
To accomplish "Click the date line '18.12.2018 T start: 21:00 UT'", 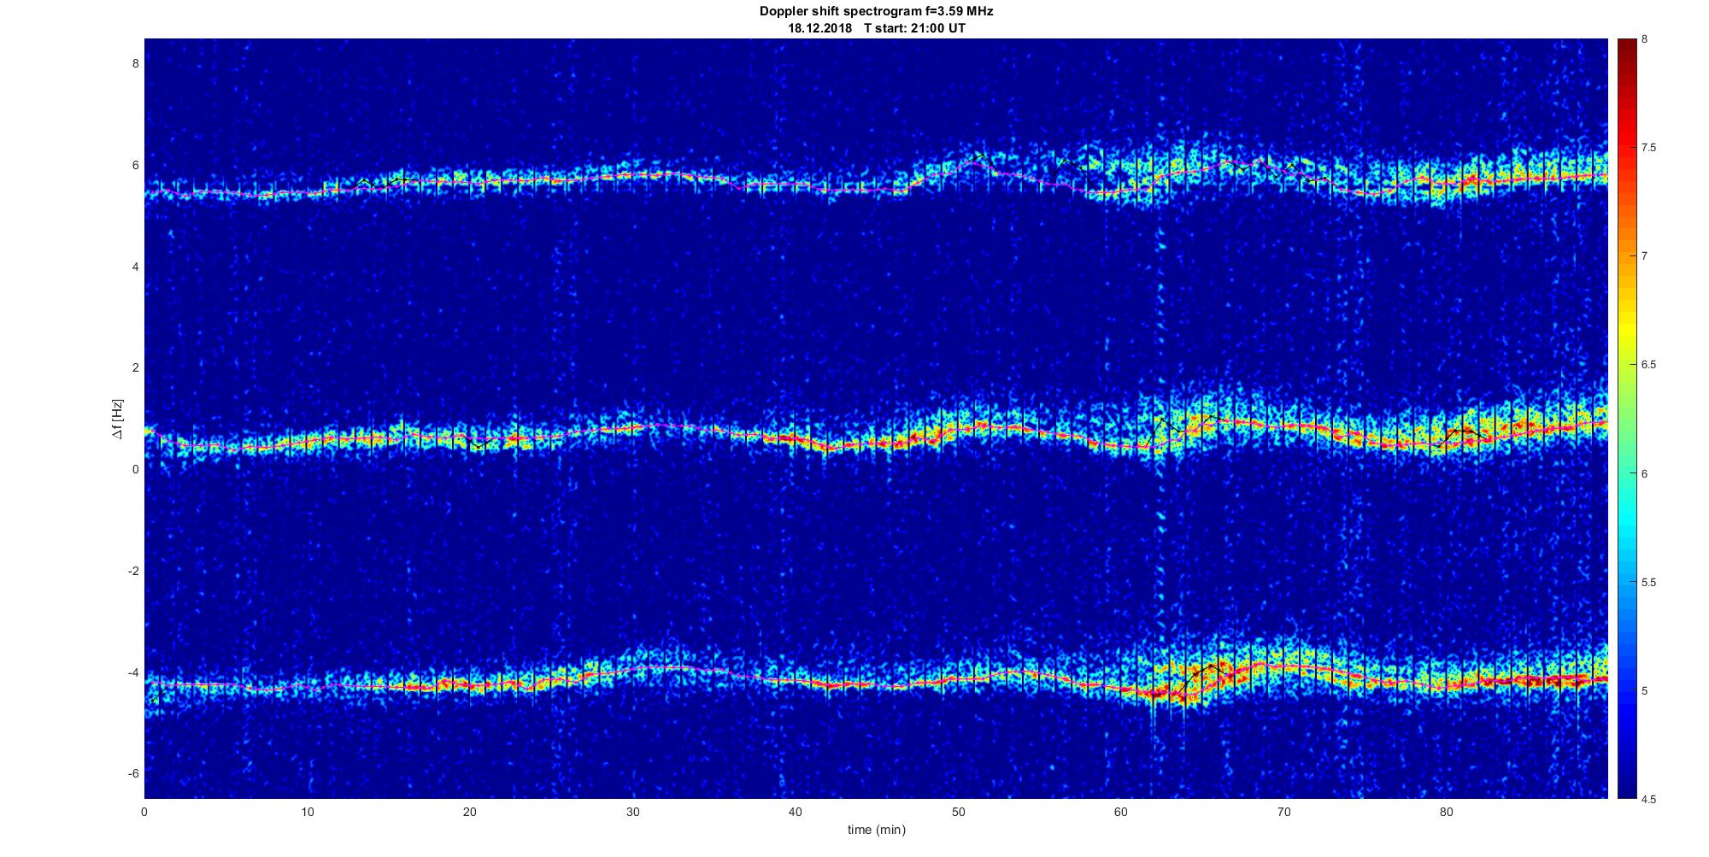I will click(877, 28).
